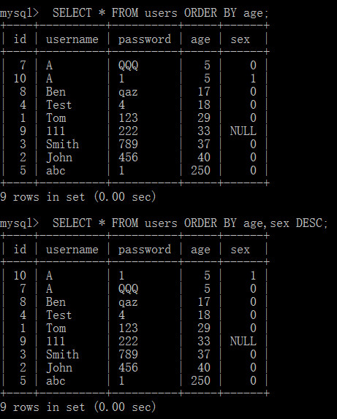
Task: Click 'sex' header in second result table
Action: pyautogui.click(x=240, y=250)
